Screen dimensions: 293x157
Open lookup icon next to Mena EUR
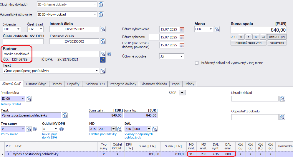click(217, 29)
